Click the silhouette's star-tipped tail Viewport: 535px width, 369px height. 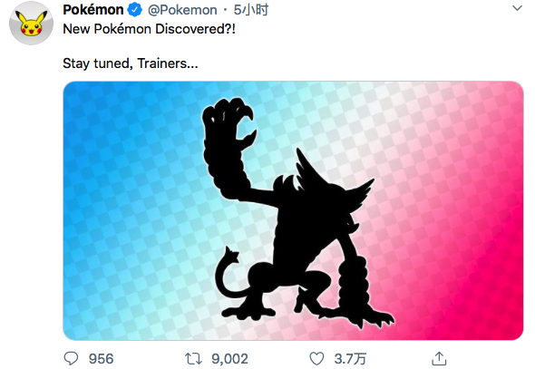click(x=227, y=271)
